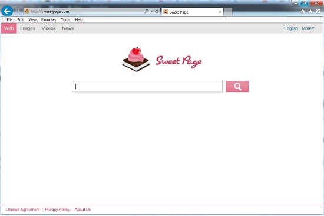324x216 pixels.
Task: Open Privacy Policy link
Action: click(57, 210)
